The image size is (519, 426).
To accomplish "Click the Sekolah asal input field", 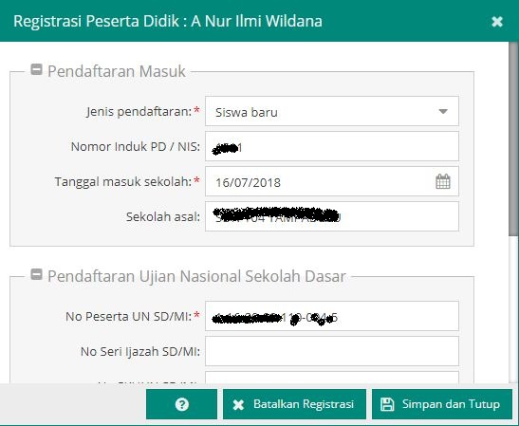I will point(332,216).
